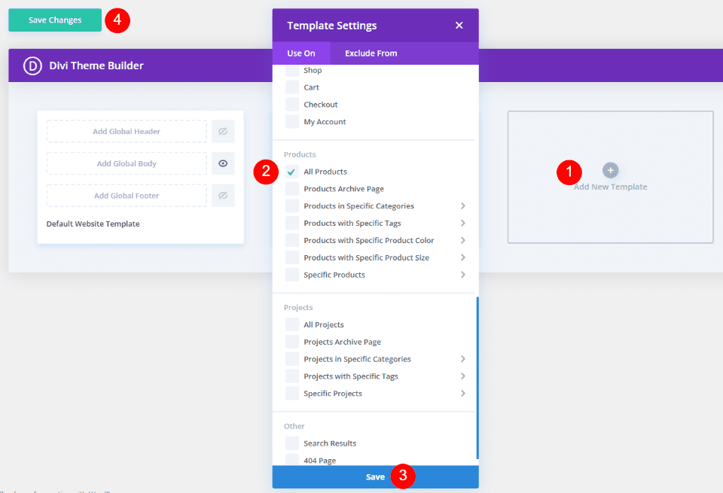The image size is (723, 493).
Task: Show the Global Header with its eye toggle
Action: [x=224, y=131]
